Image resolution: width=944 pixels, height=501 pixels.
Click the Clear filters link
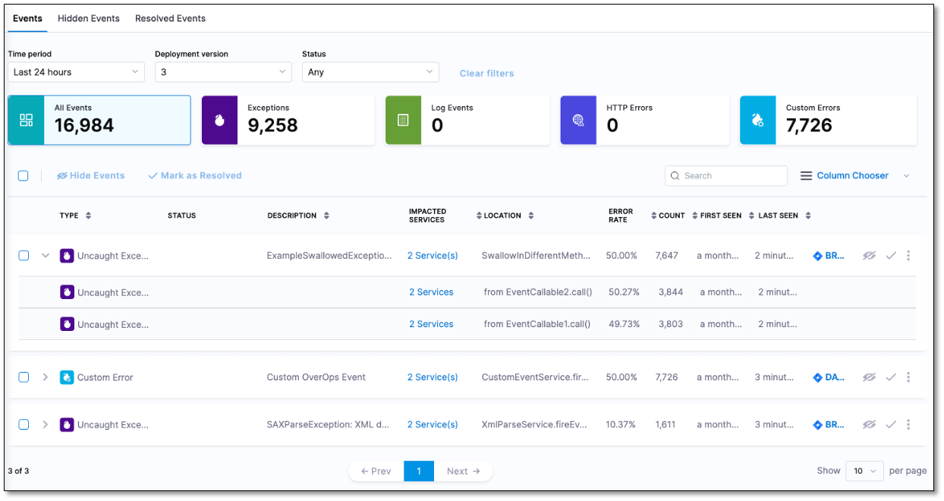486,74
